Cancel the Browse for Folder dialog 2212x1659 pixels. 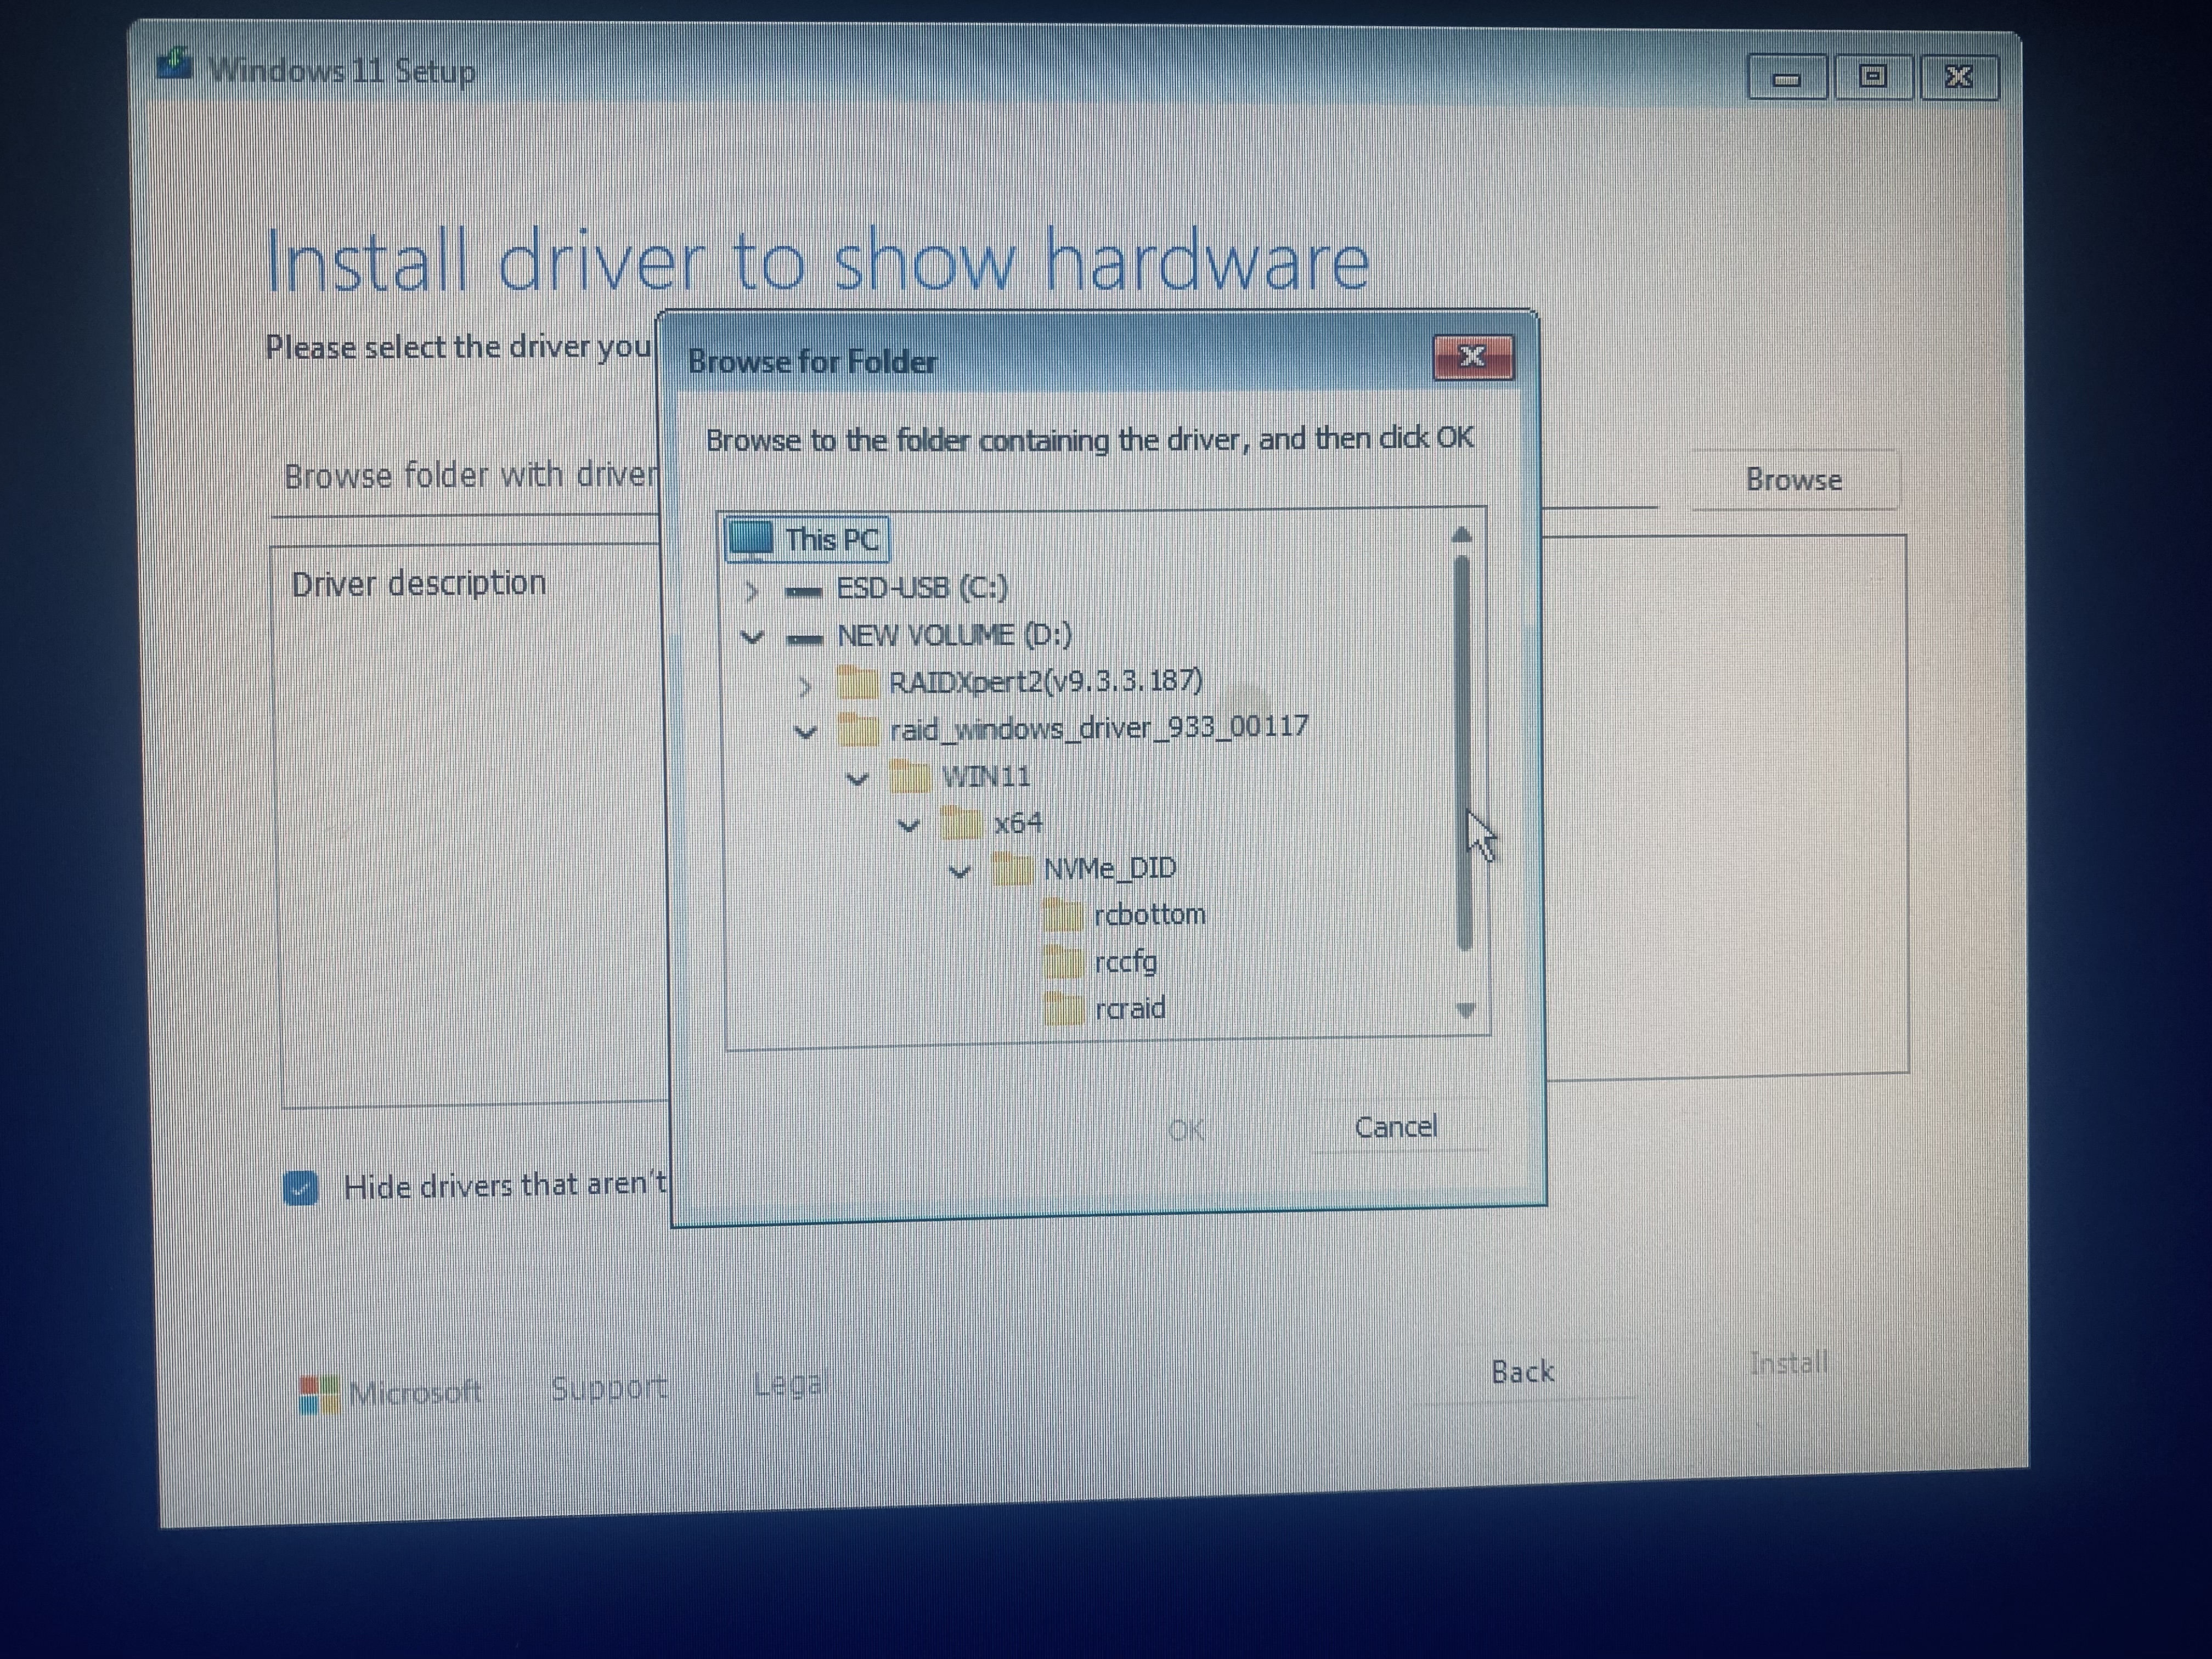click(1396, 1127)
